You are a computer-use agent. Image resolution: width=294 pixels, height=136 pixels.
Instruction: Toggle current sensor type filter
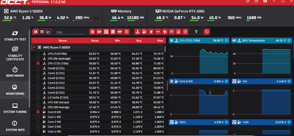pyautogui.click(x=158, y=31)
